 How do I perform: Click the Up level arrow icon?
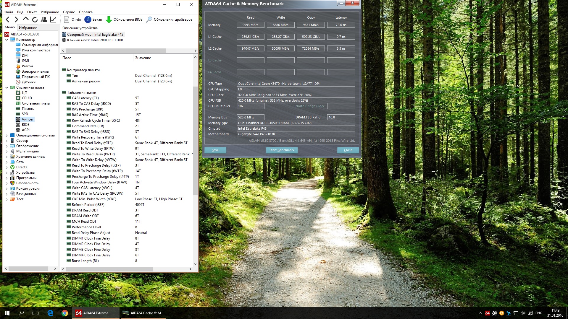[26, 19]
